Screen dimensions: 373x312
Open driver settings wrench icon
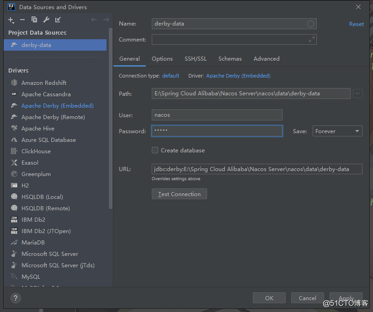(x=46, y=20)
